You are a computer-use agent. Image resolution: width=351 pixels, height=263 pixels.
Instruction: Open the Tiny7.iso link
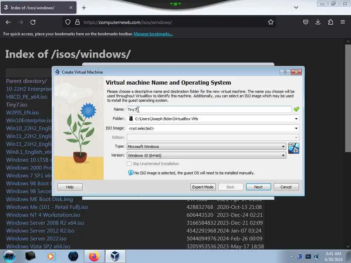(x=16, y=105)
